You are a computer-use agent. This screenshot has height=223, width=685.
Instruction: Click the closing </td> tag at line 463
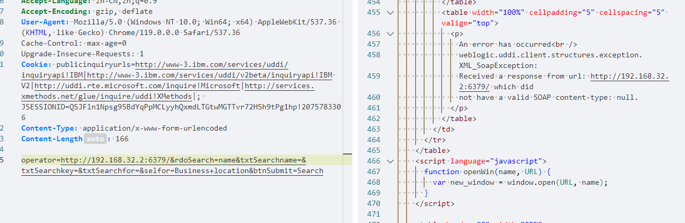click(x=443, y=129)
